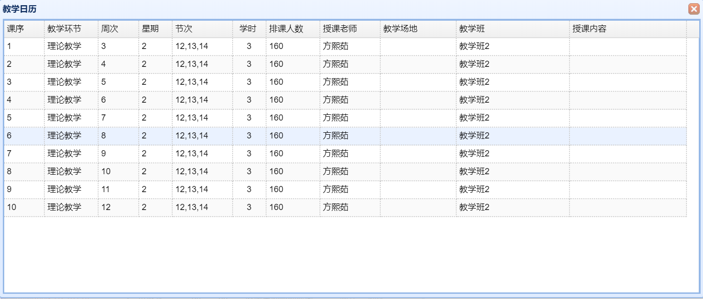The image size is (703, 299).
Task: Click the 教学班 column header
Action: (513, 29)
